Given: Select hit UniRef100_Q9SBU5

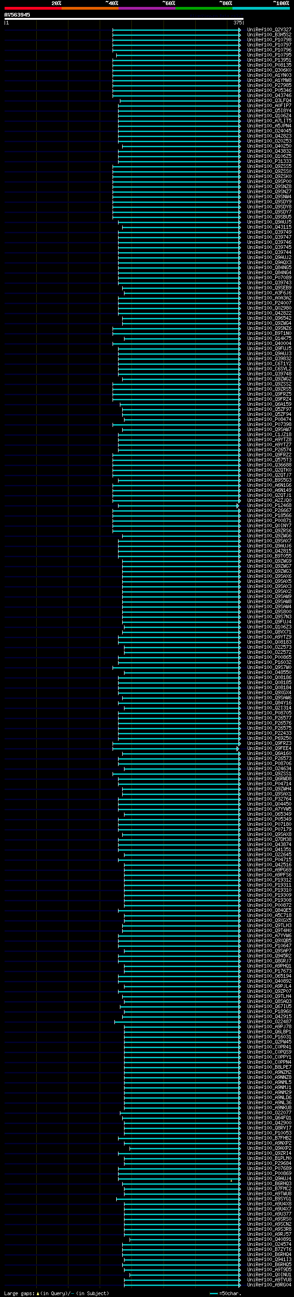Looking at the screenshot, I should click(x=269, y=217).
